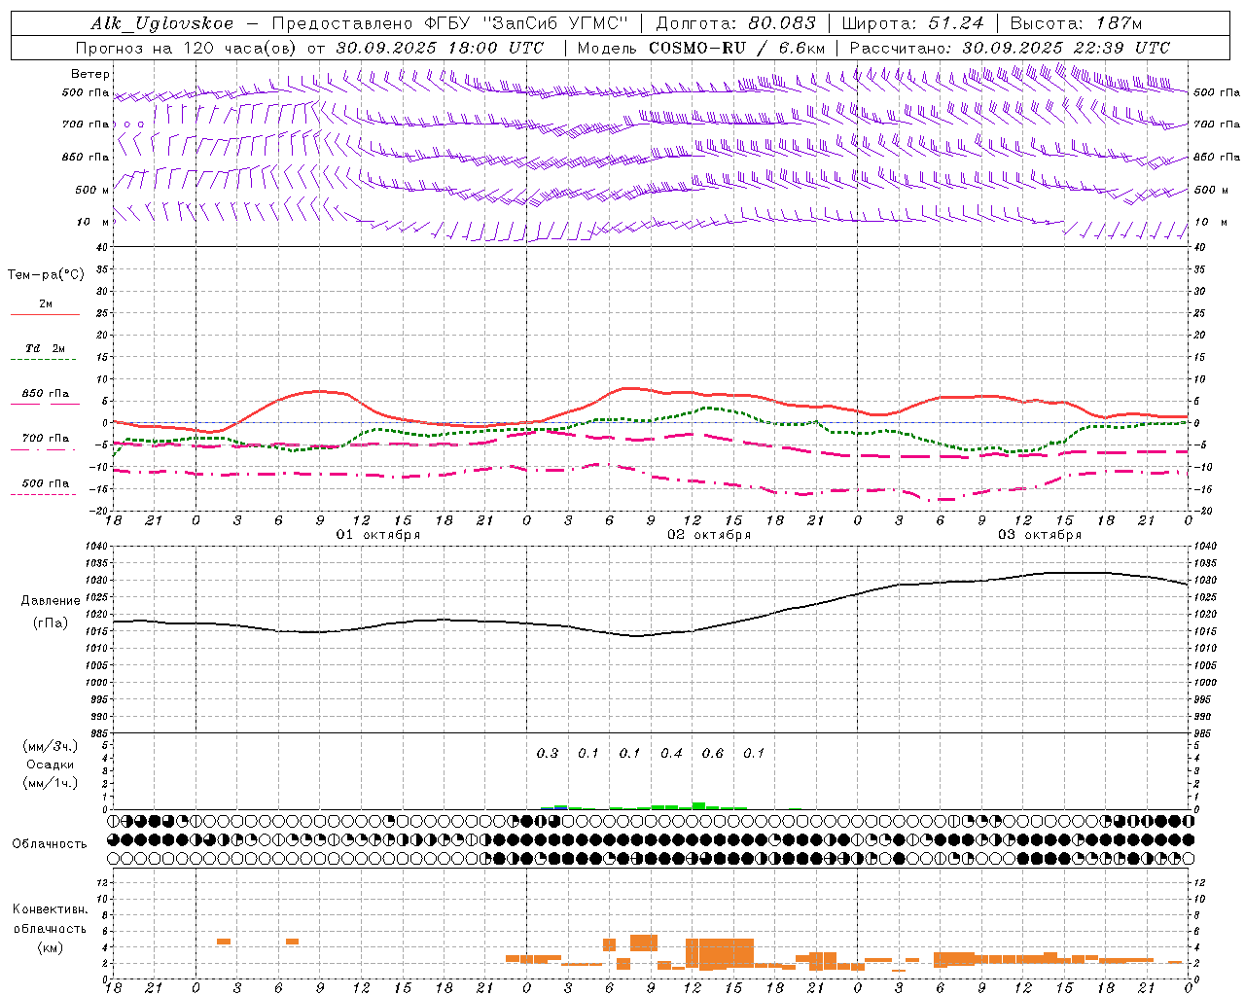
Task: Click the '700 гПа' temperature legend entry
Action: pos(46,439)
